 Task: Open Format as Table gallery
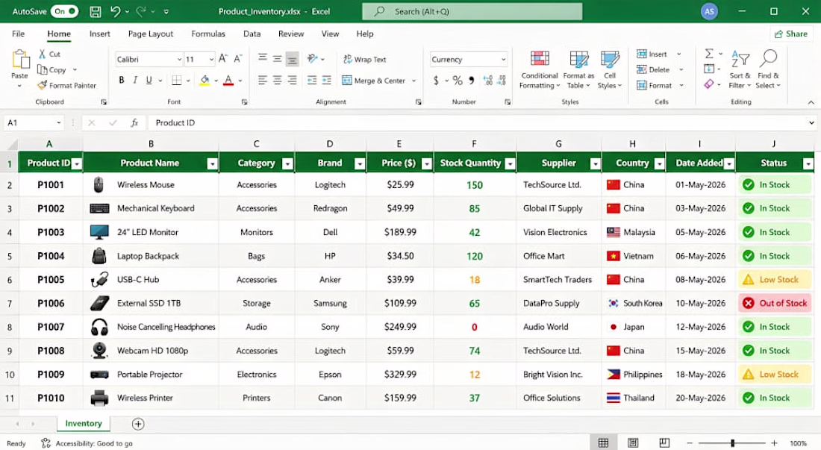tap(578, 69)
